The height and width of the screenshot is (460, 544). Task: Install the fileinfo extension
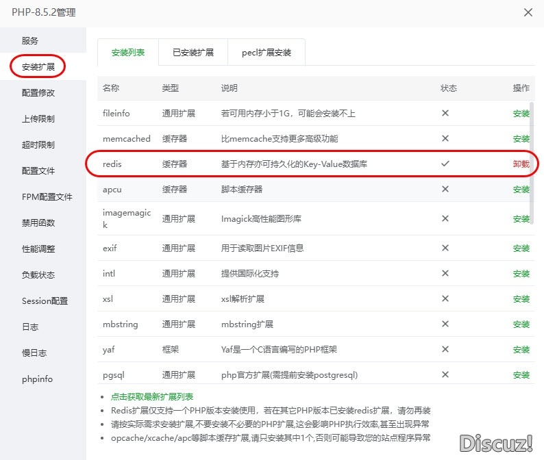(x=521, y=114)
